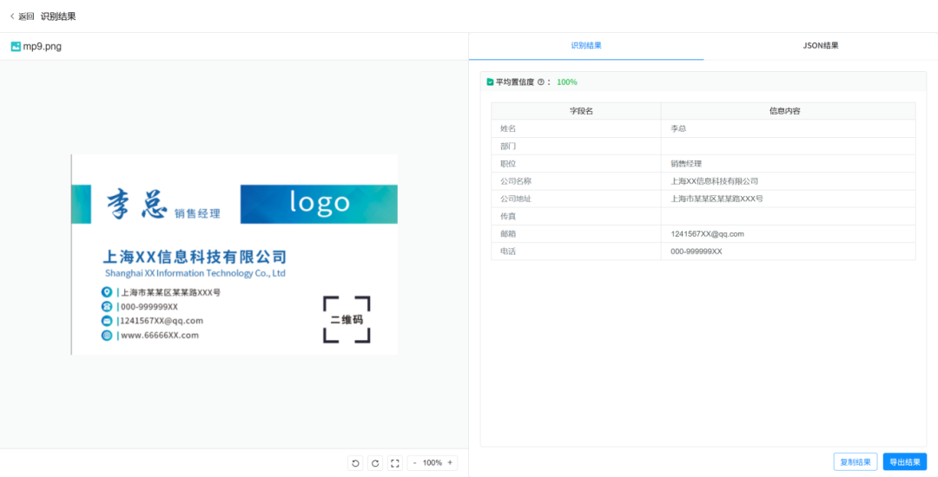Rotate image counterclockwise

tap(355, 463)
